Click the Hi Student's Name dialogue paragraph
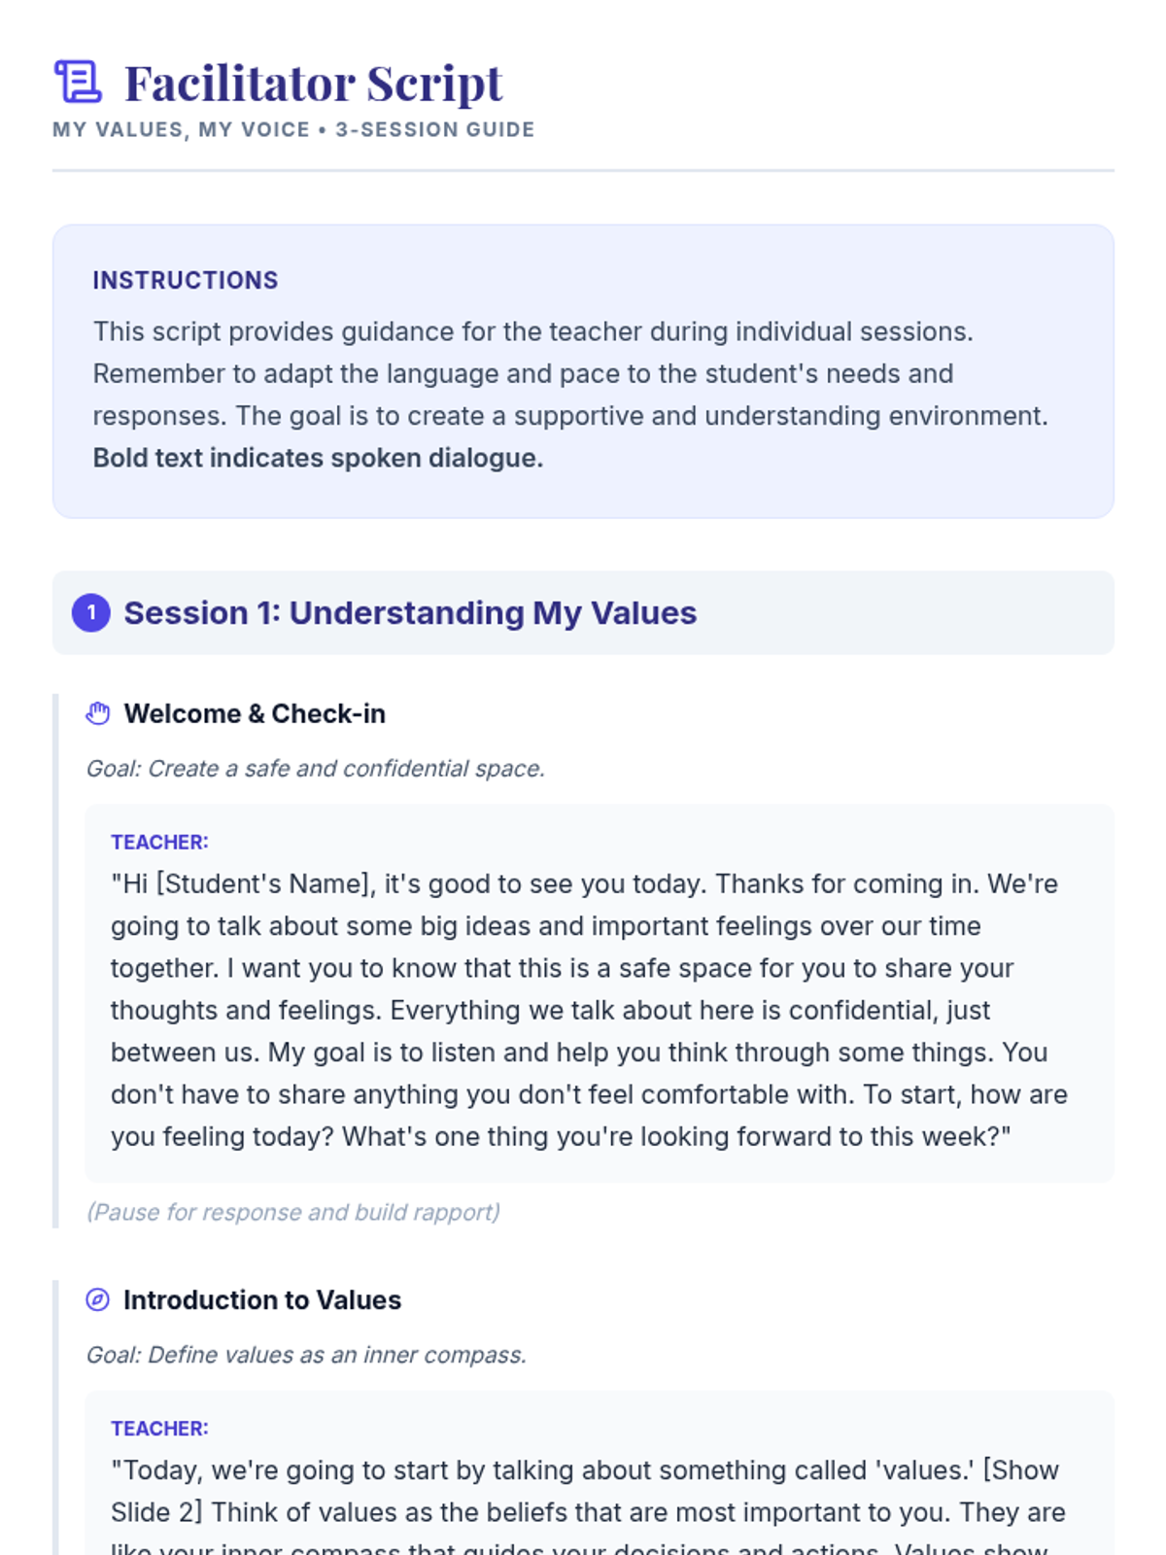Screen dimensions: 1166x1555 pos(589,1010)
